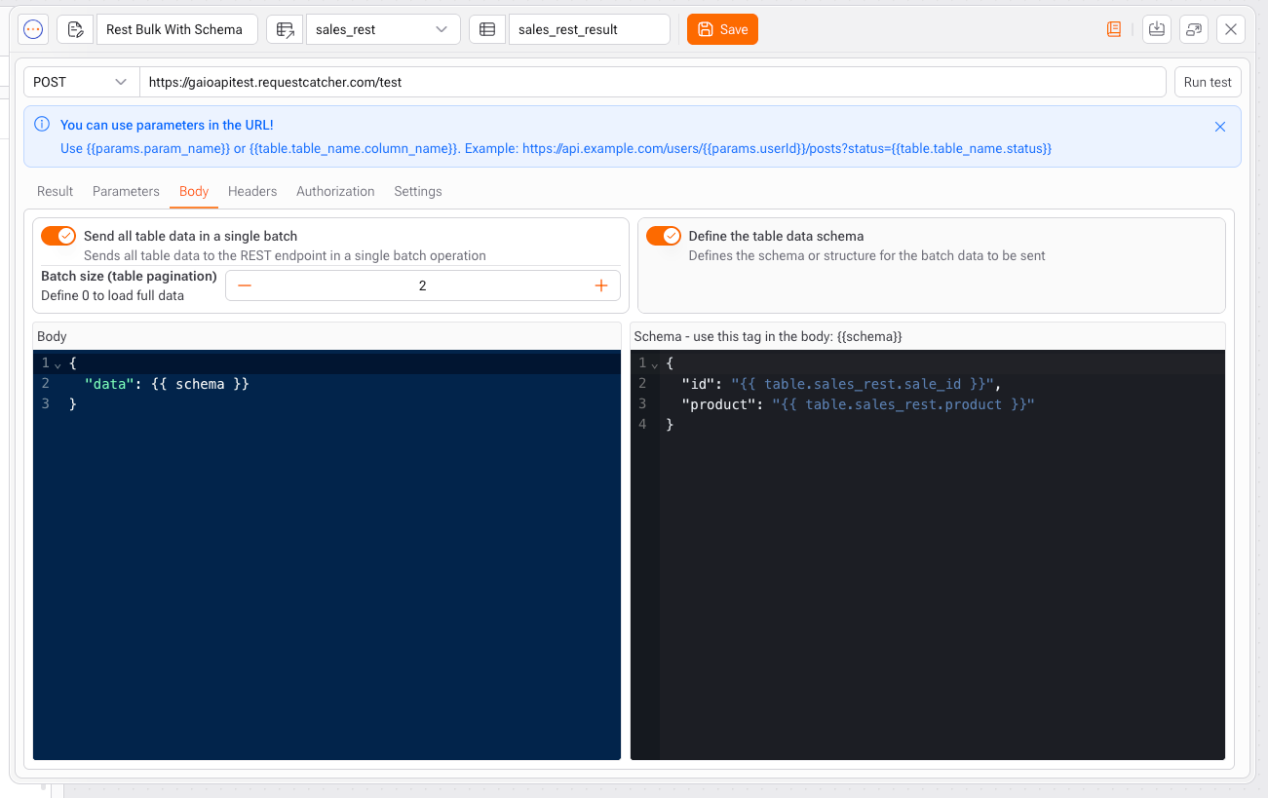Click the orange Save button
1268x798 pixels.
point(722,29)
